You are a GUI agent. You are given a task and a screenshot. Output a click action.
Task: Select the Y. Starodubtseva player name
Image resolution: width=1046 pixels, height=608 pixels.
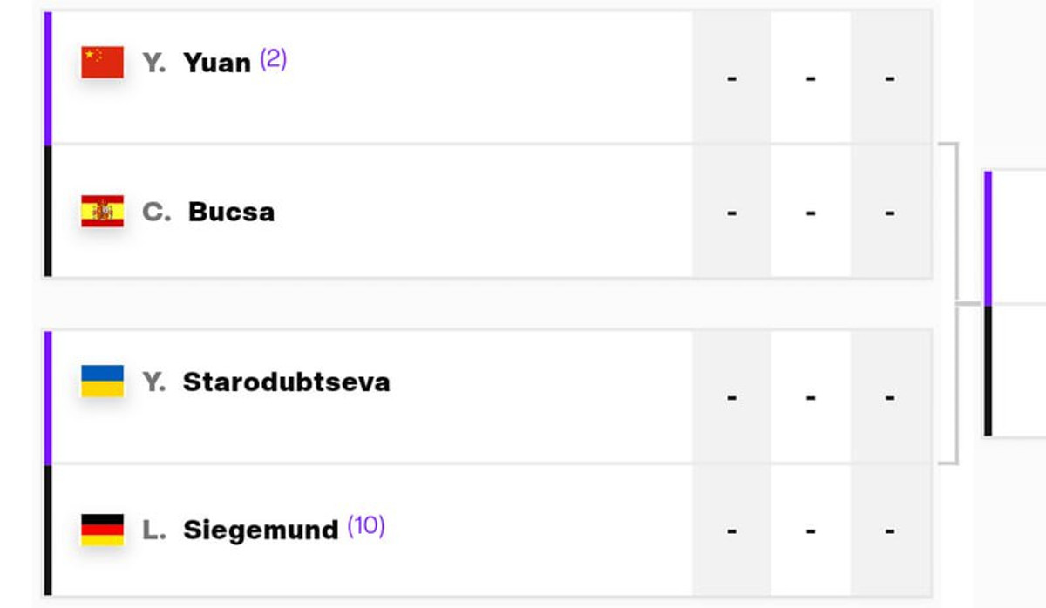coord(266,382)
